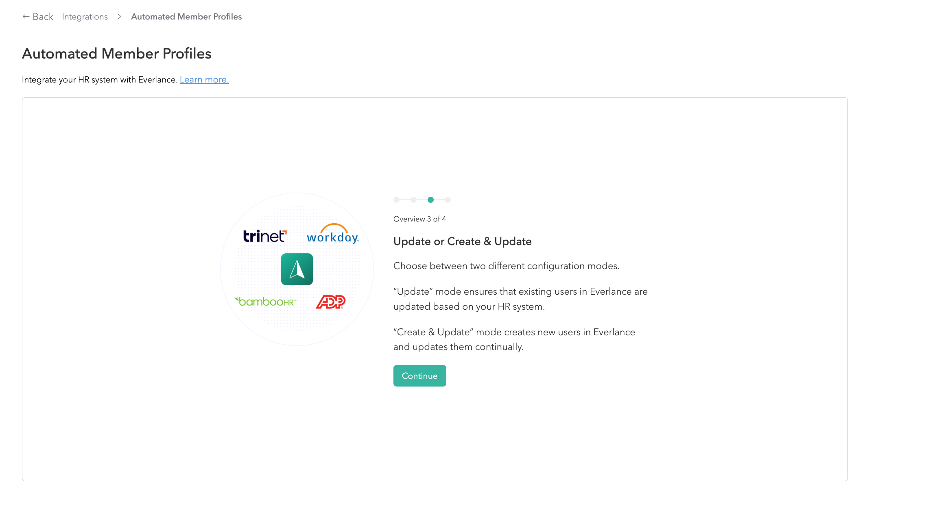Click the Automated Member Profiles page title
This screenshot has height=517, width=926.
coord(116,54)
